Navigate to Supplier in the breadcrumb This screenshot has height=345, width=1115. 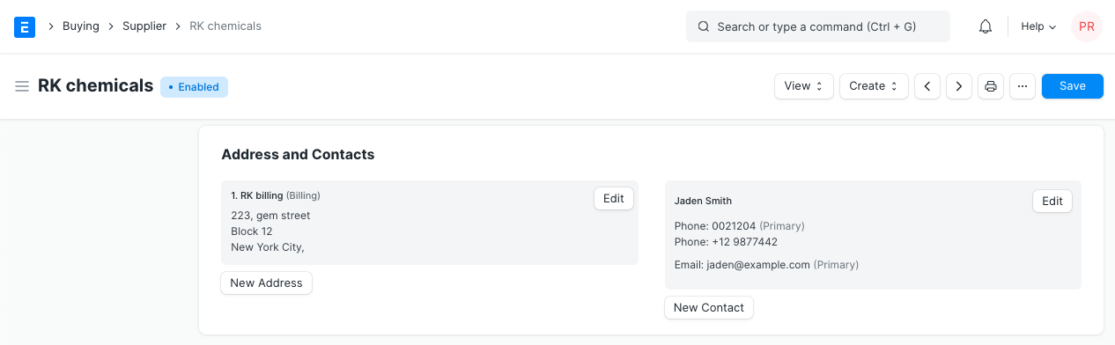144,26
